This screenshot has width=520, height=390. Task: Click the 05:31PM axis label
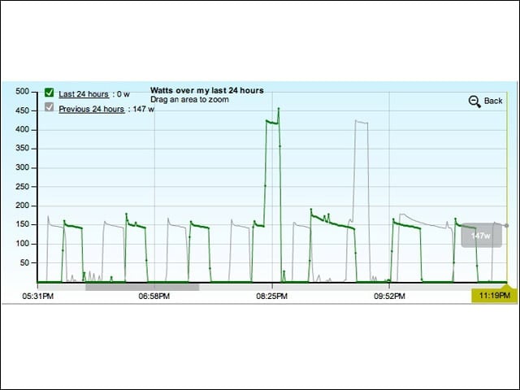pos(38,296)
